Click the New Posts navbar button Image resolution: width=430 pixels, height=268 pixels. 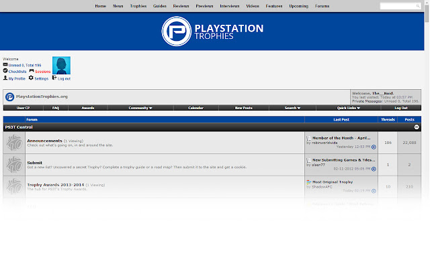click(243, 108)
